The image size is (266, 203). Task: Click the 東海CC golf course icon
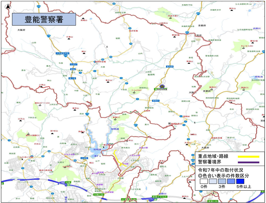pos(115,119)
